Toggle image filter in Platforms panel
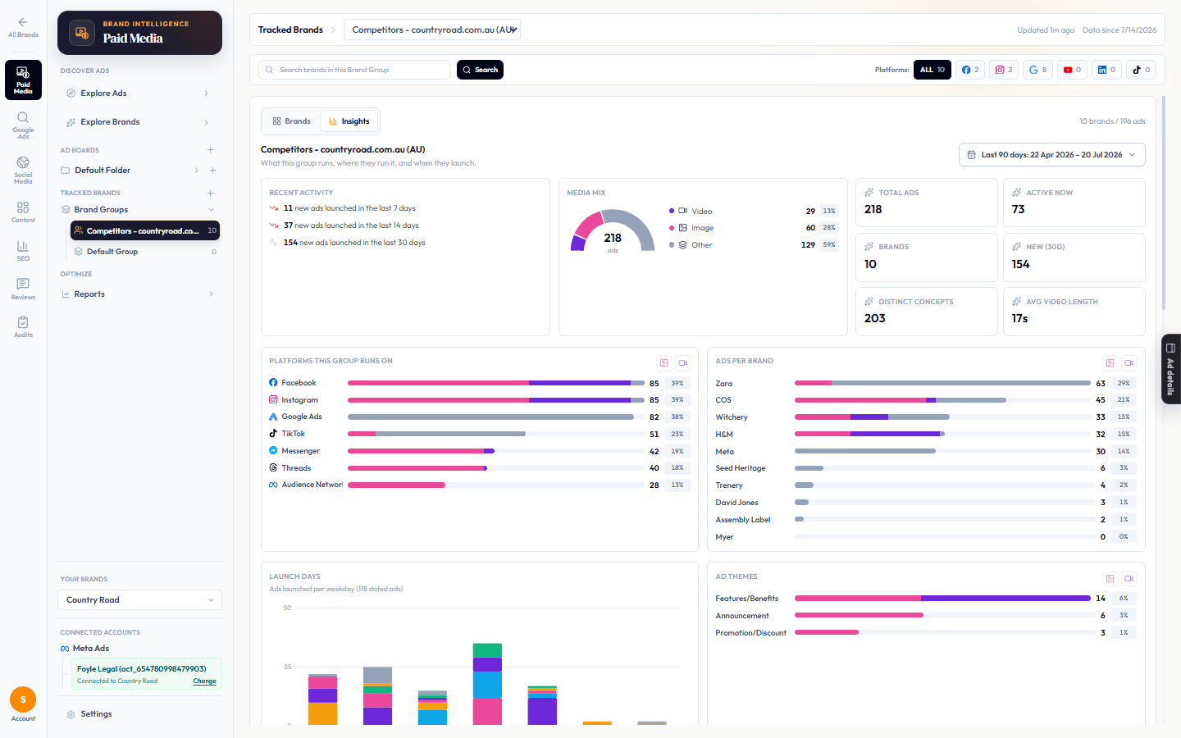 coord(664,362)
